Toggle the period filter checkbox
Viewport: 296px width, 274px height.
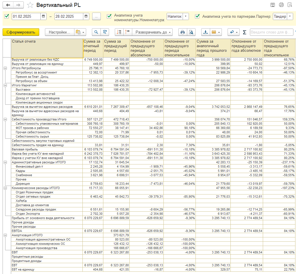(7, 16)
